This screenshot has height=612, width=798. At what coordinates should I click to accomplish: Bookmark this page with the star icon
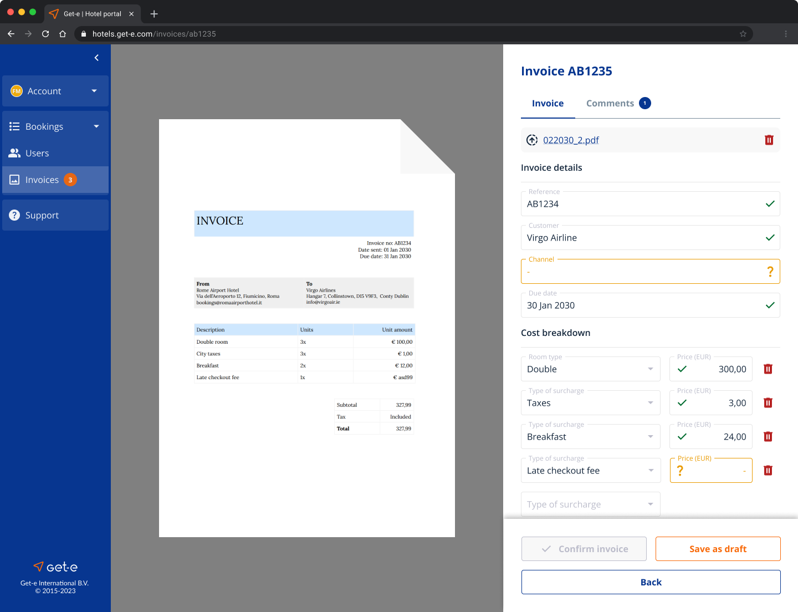coord(743,34)
